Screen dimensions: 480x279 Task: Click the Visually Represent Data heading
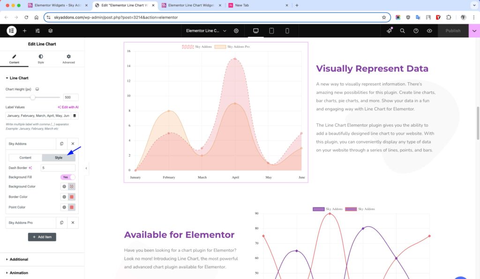(372, 68)
